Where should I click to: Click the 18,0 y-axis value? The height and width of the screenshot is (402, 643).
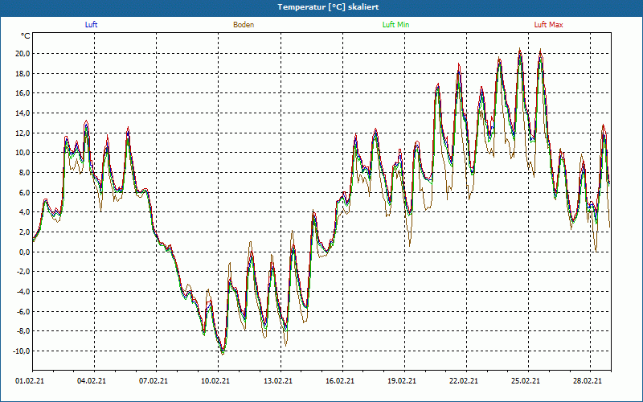23,74
